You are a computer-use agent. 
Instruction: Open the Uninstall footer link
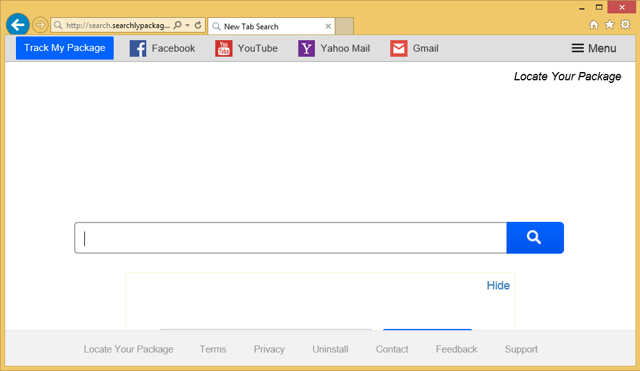coord(330,349)
